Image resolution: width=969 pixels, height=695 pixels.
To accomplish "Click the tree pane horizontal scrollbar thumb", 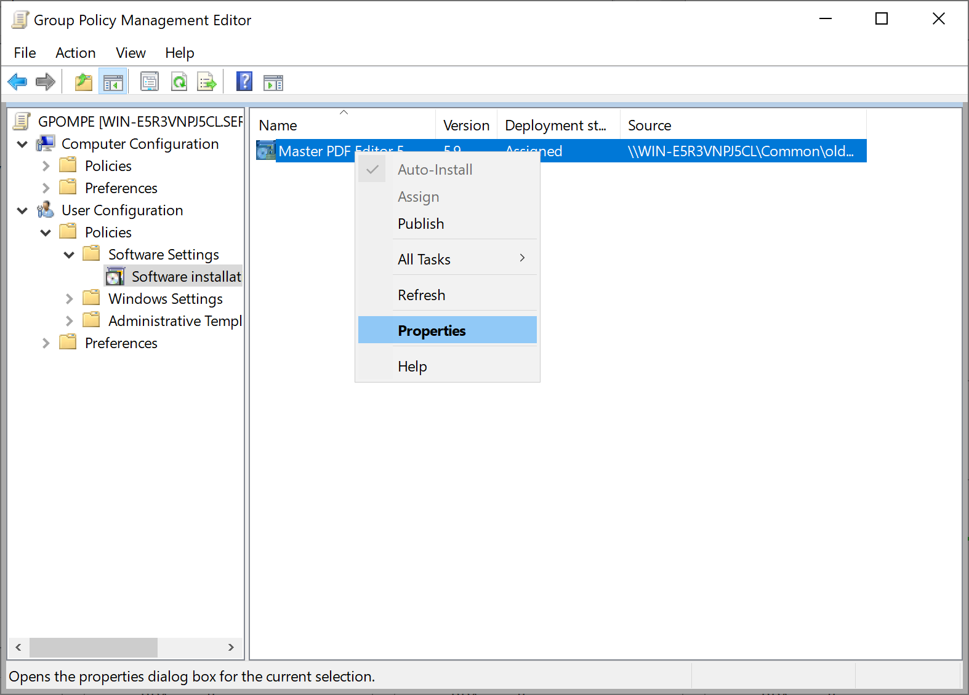I will click(x=94, y=648).
